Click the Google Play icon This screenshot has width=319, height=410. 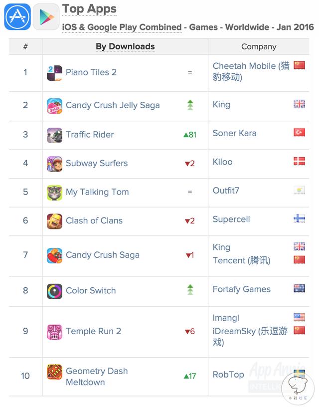click(46, 17)
